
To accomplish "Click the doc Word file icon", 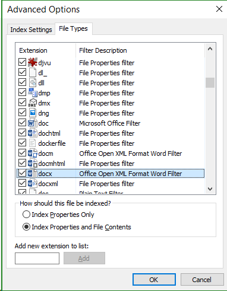I will pos(33,123).
